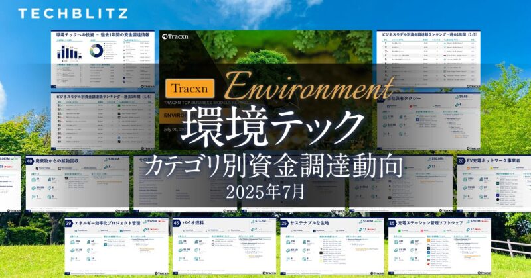Image resolution: width=531 pixels, height=278 pixels.
Task: Open the "自社保有タクシー" slide thumbnail
Action: pyautogui.click(x=428, y=121)
